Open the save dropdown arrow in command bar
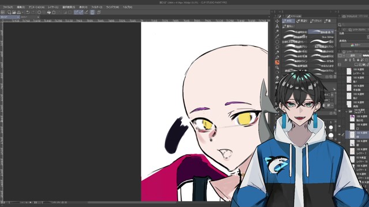Screen dimensions: 369x207 click(22, 12)
